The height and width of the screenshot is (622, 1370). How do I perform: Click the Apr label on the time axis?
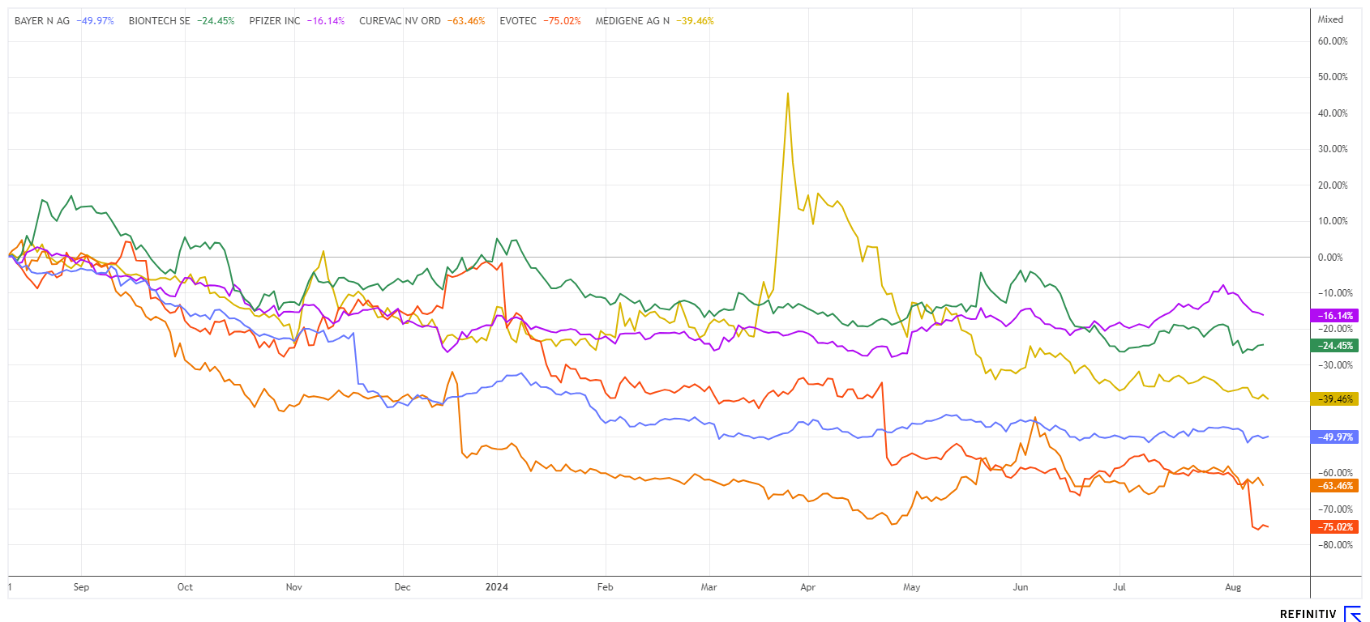807,587
